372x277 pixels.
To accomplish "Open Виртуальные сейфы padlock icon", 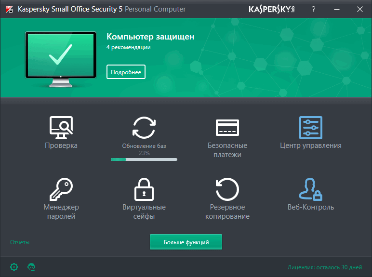I will (x=144, y=189).
